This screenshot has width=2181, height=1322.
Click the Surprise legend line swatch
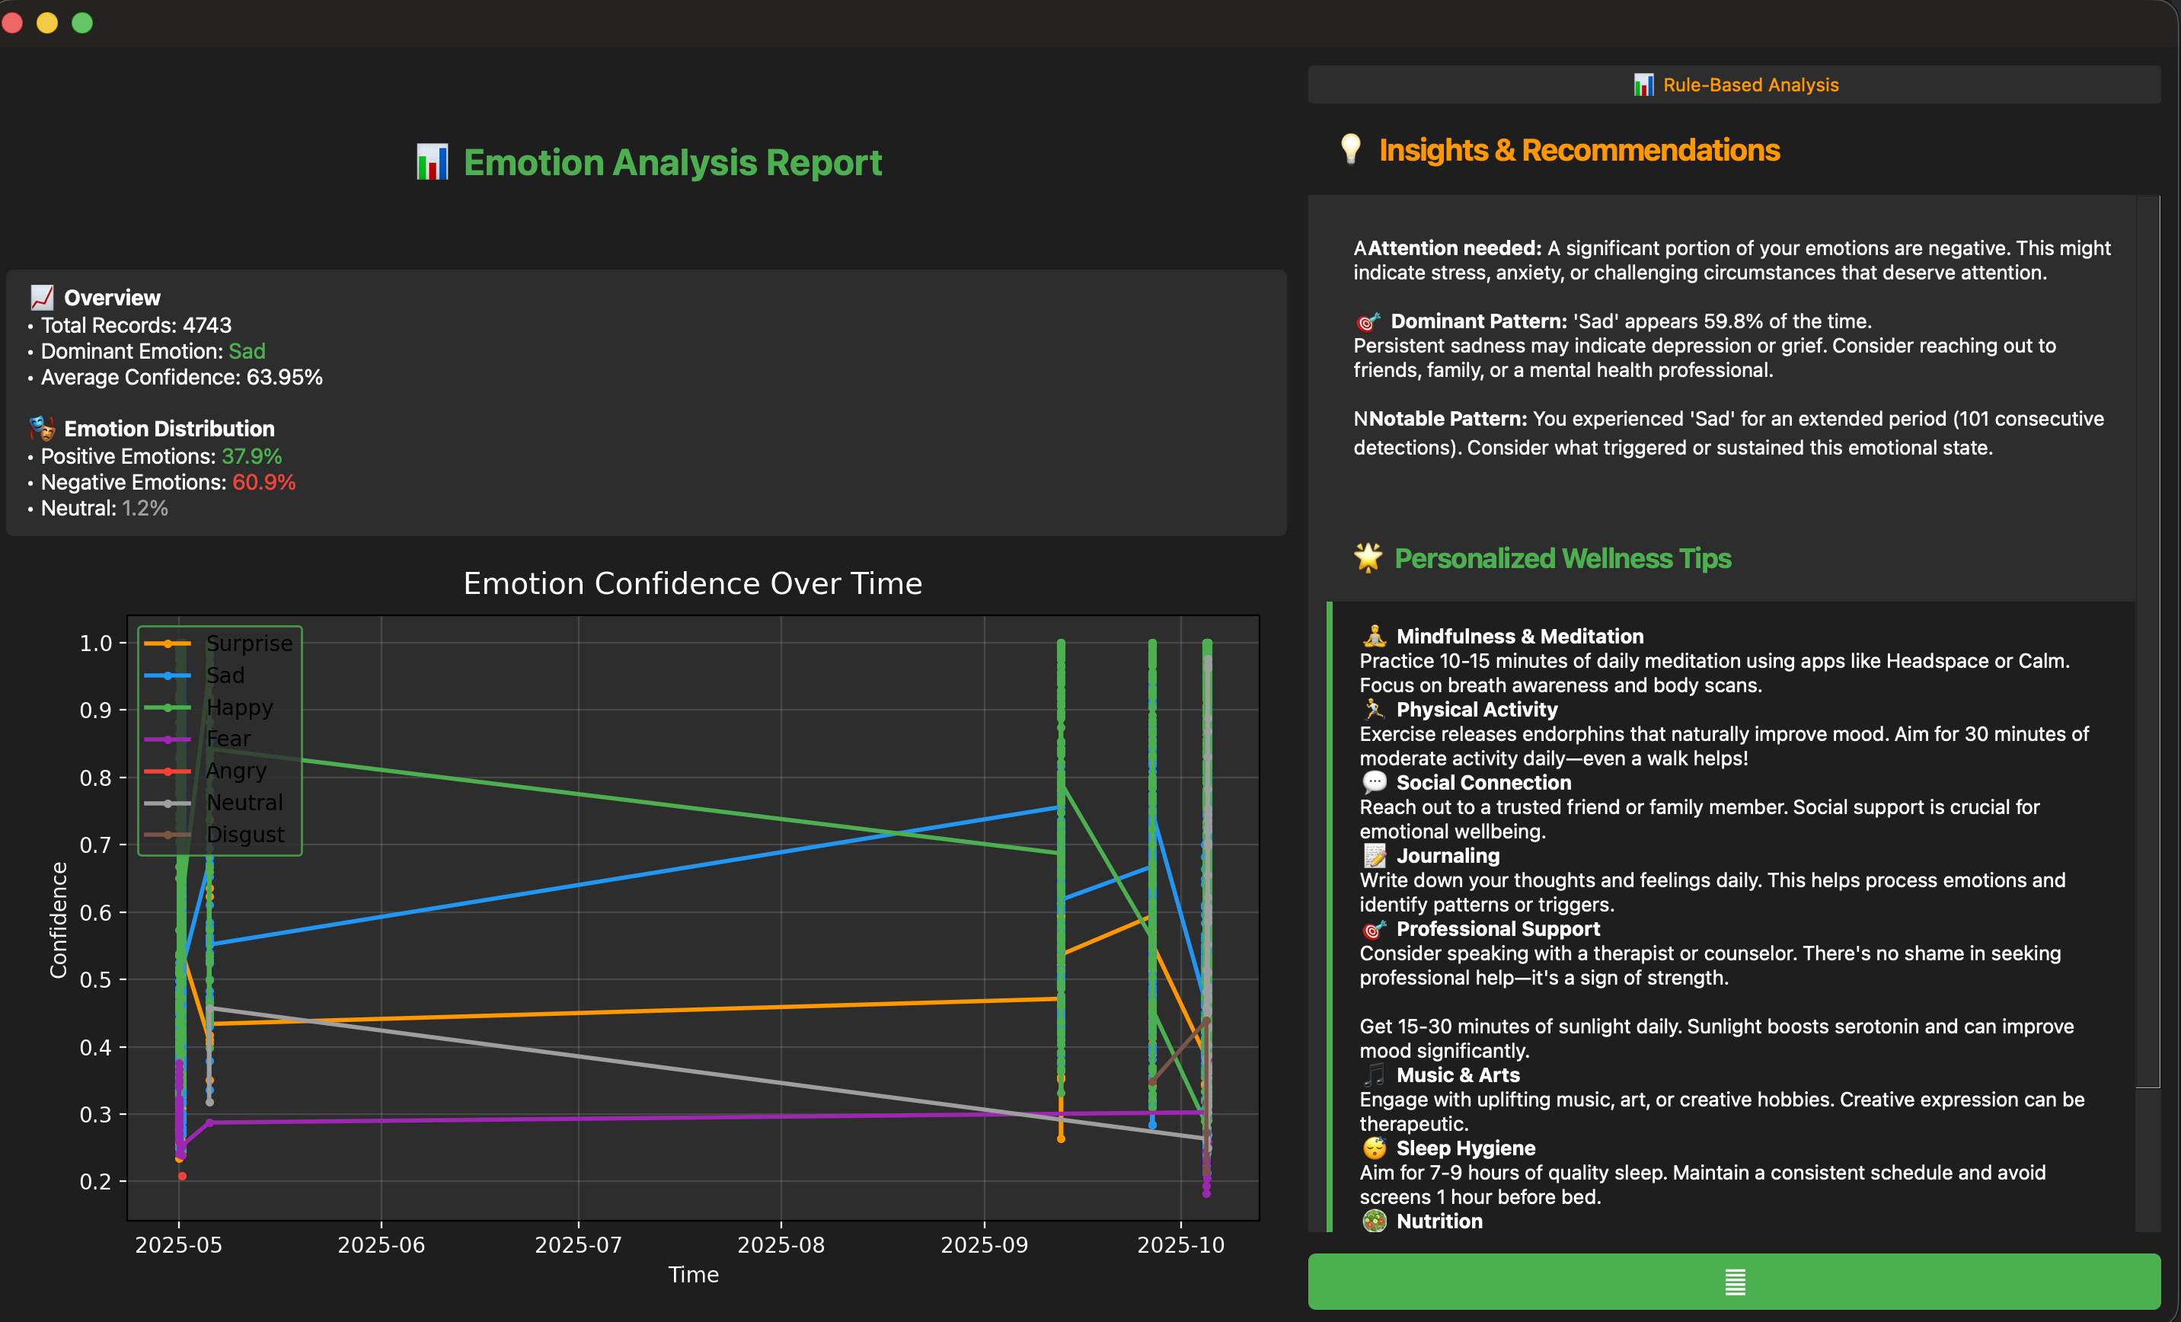[x=168, y=643]
